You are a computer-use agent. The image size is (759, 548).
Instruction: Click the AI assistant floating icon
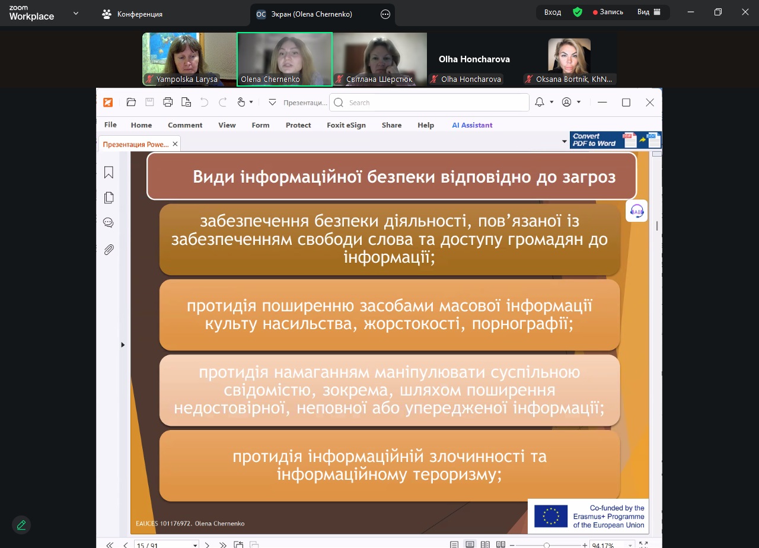coord(637,211)
